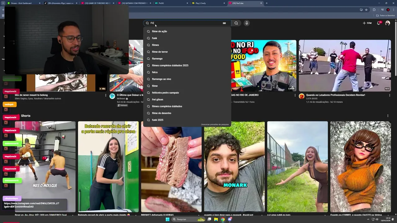Open the MrBeast channel avatar
The image size is (397, 223).
[112, 96]
